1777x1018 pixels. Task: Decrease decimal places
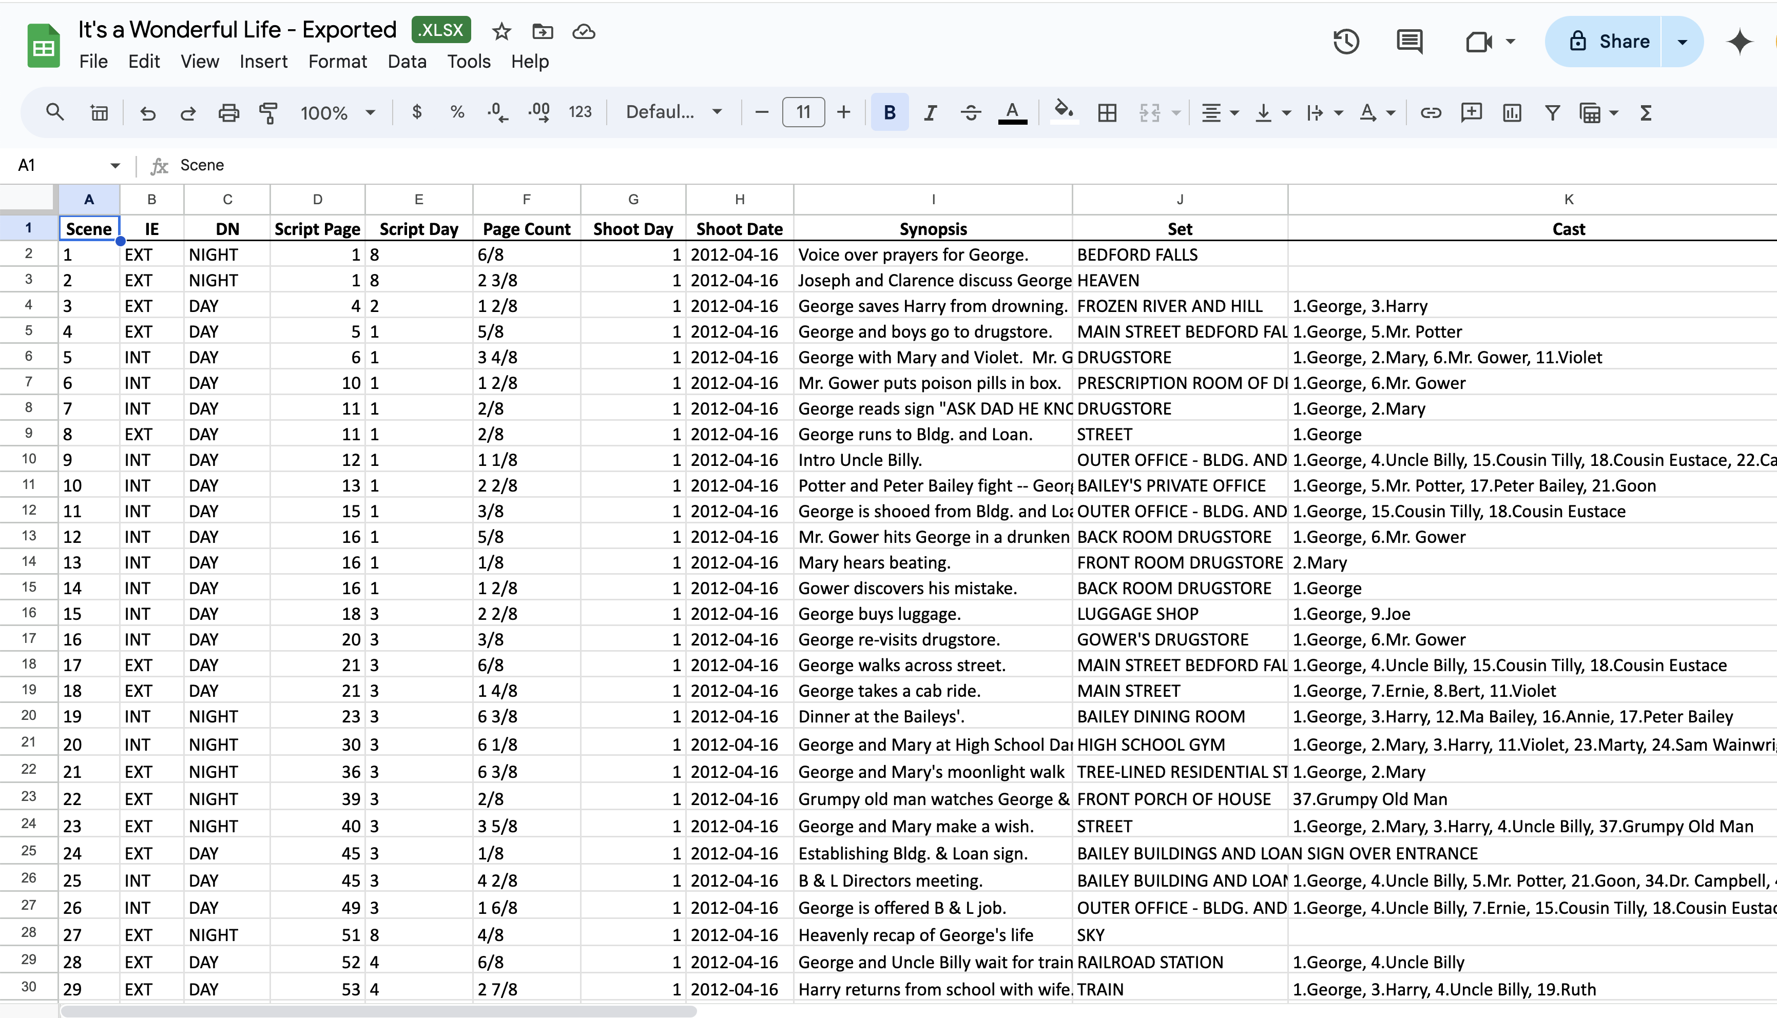click(x=497, y=112)
